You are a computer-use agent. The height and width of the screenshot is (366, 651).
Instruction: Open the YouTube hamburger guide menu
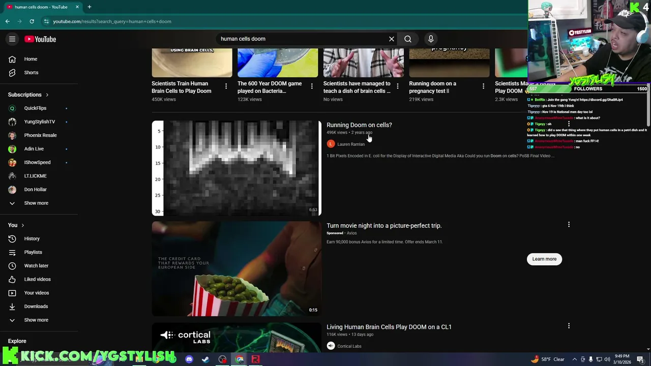tap(12, 39)
